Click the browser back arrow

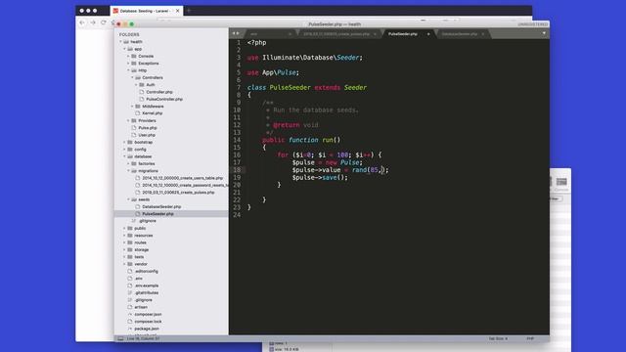[82, 22]
